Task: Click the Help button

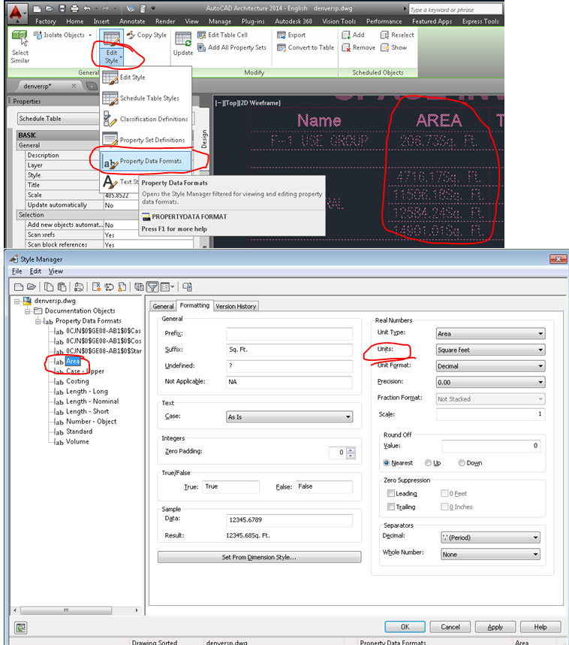Action: click(x=540, y=627)
